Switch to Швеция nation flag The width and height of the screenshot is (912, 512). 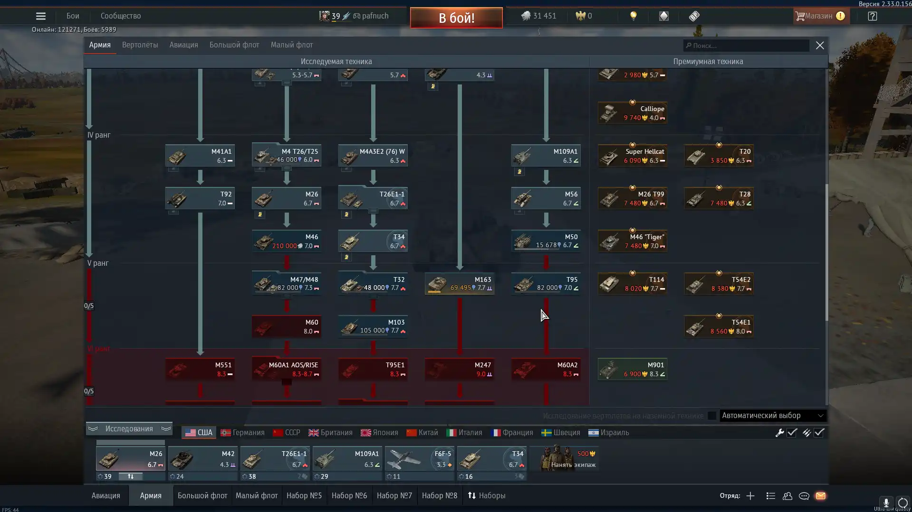point(561,433)
